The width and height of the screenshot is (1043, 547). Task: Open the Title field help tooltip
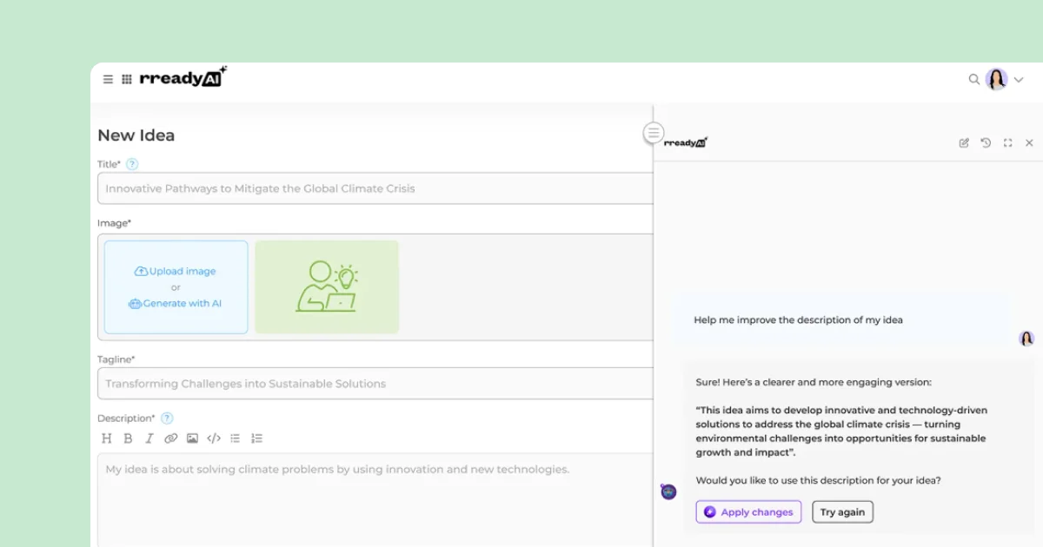tap(130, 163)
